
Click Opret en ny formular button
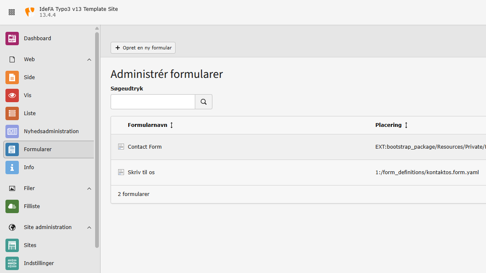pos(143,48)
